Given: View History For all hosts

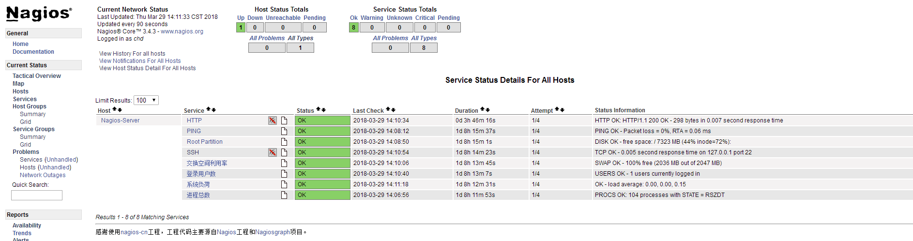Looking at the screenshot, I should pyautogui.click(x=132, y=54).
